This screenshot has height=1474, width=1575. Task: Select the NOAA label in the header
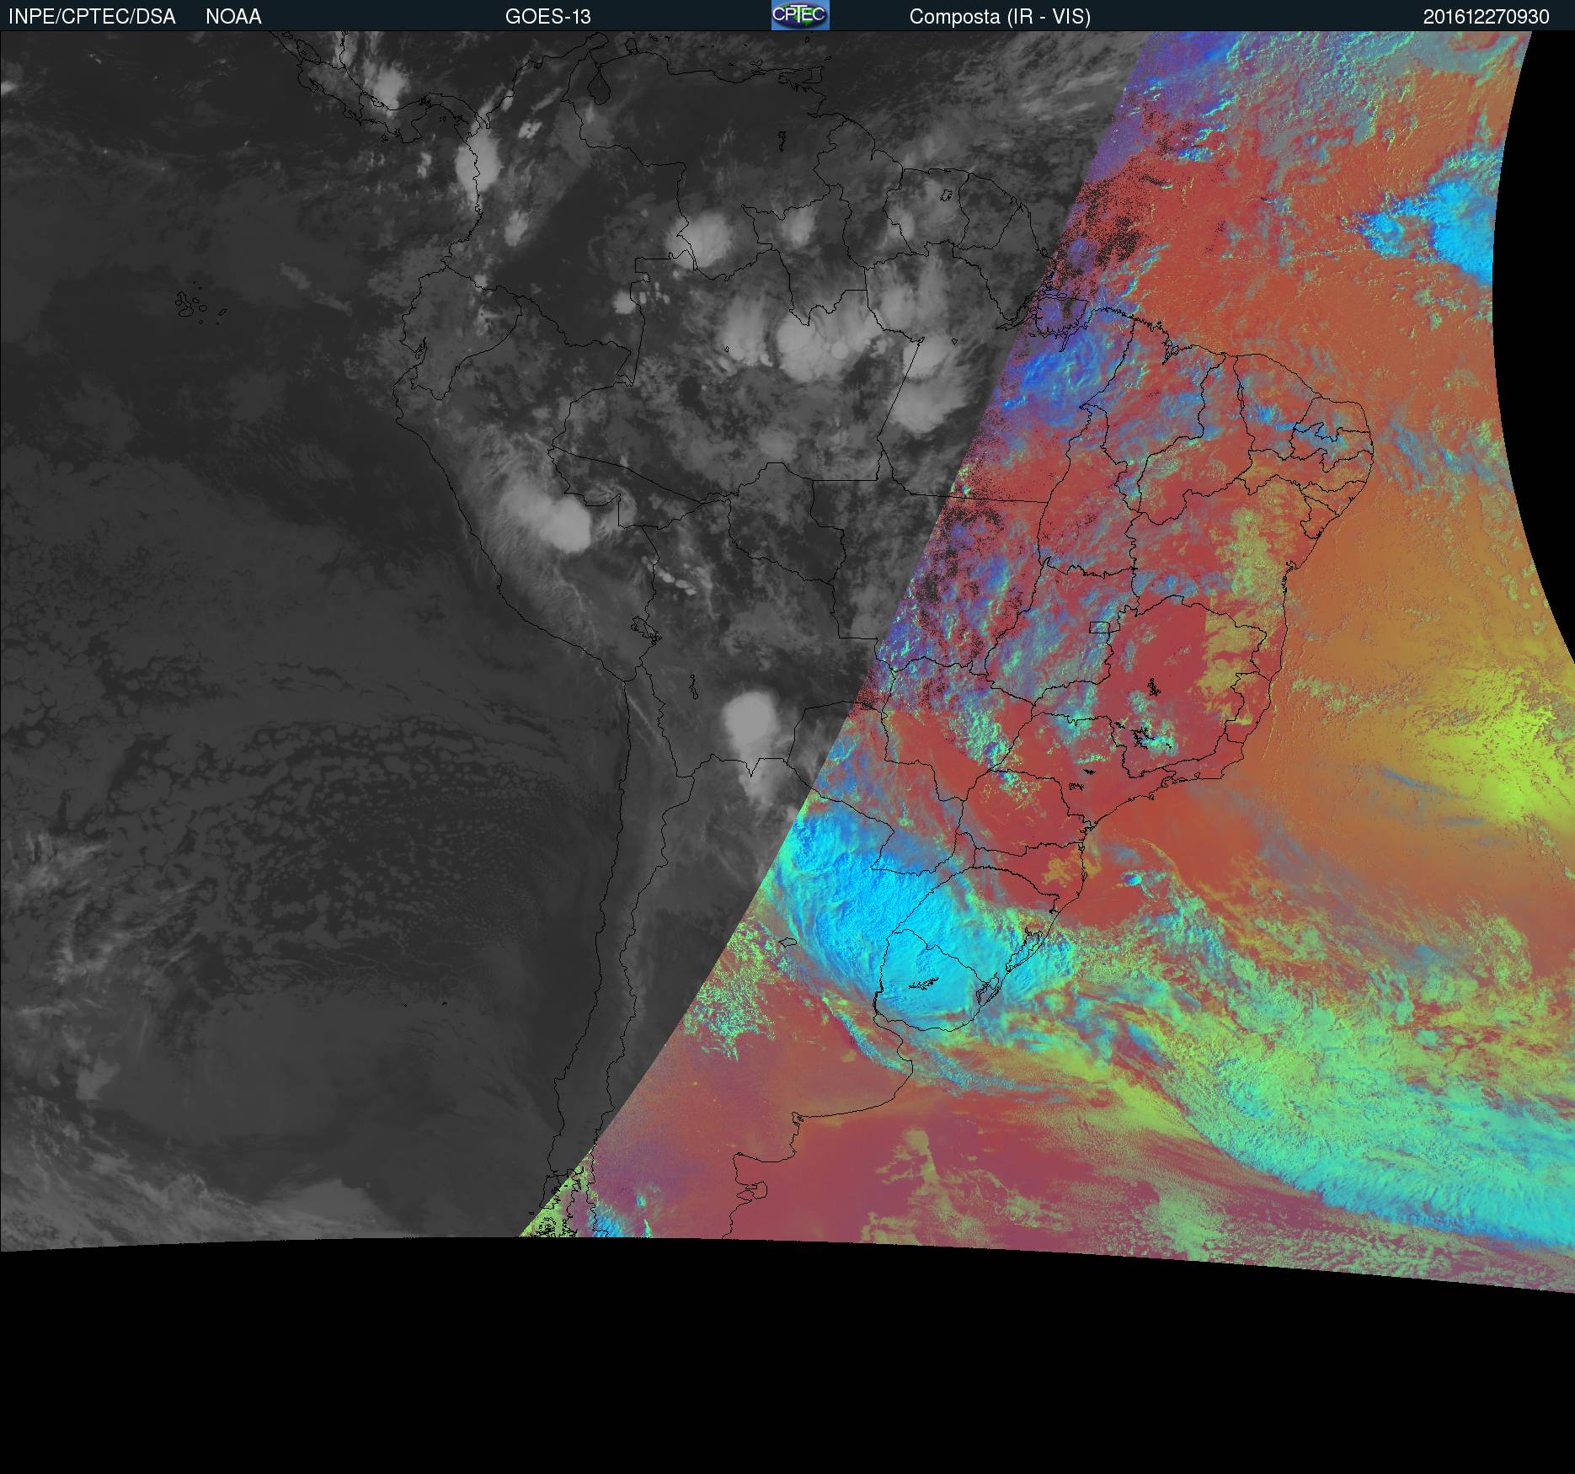(233, 17)
